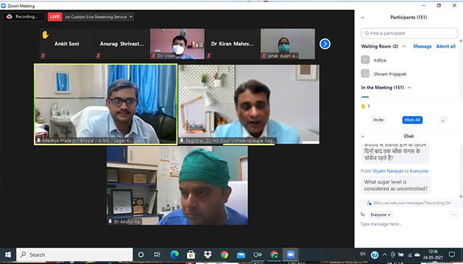463x264 pixels.
Task: Click Admit all for the waiting room
Action: pyautogui.click(x=446, y=46)
